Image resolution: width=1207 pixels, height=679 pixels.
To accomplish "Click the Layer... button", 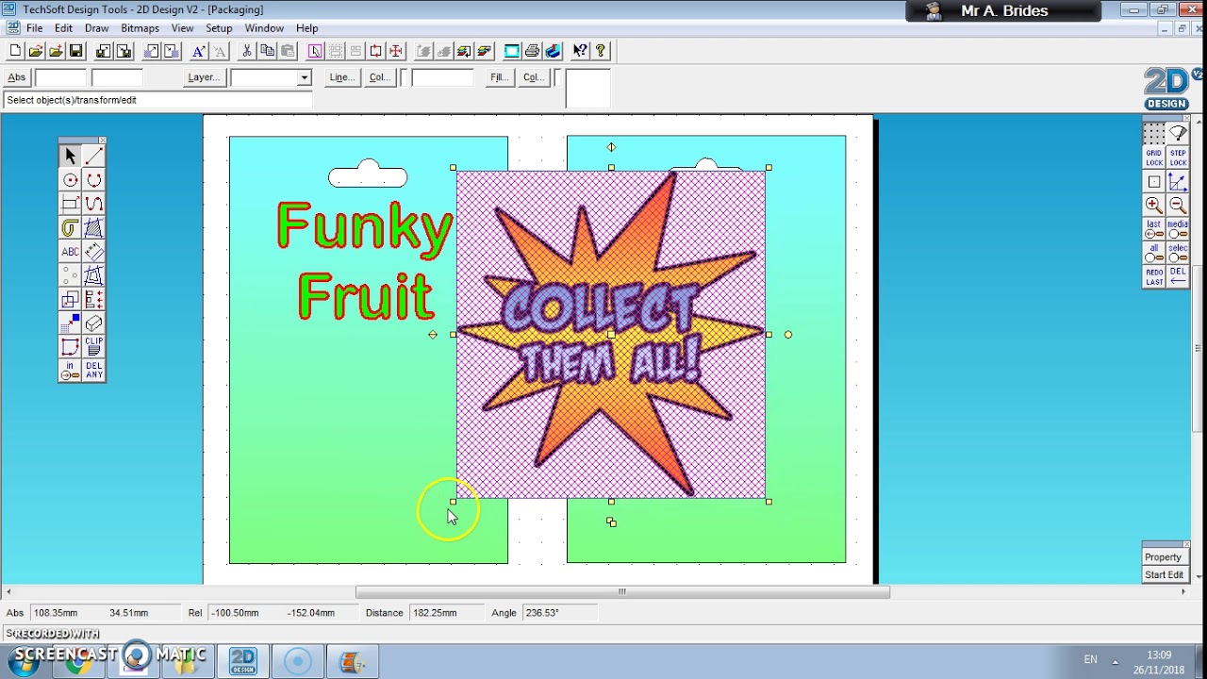I will [x=204, y=77].
